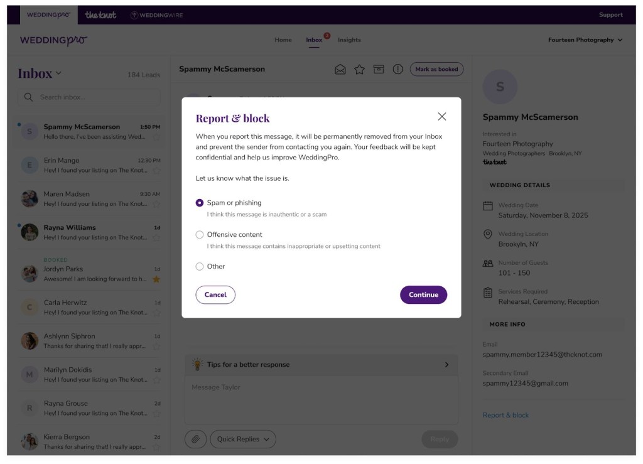
Task: Open The Knot tab in top bar
Action: [100, 15]
